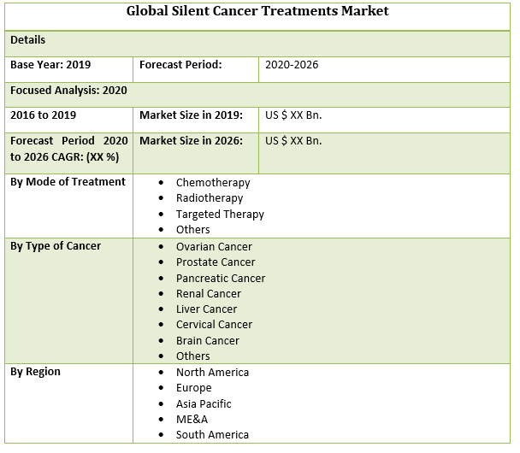520x453 pixels.
Task: Select the Brain Cancer list item
Action: click(x=208, y=340)
